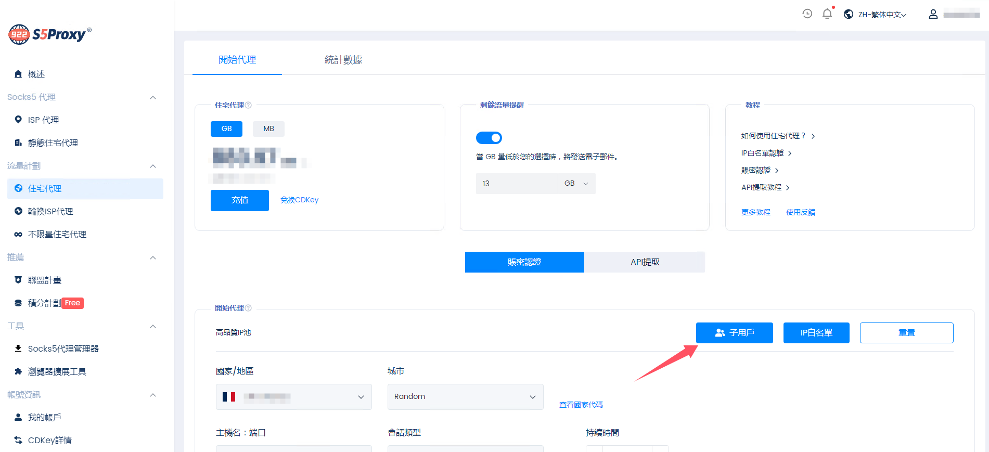This screenshot has width=989, height=452.
Task: Click the 輪換ISP代理 icon
Action: (18, 211)
